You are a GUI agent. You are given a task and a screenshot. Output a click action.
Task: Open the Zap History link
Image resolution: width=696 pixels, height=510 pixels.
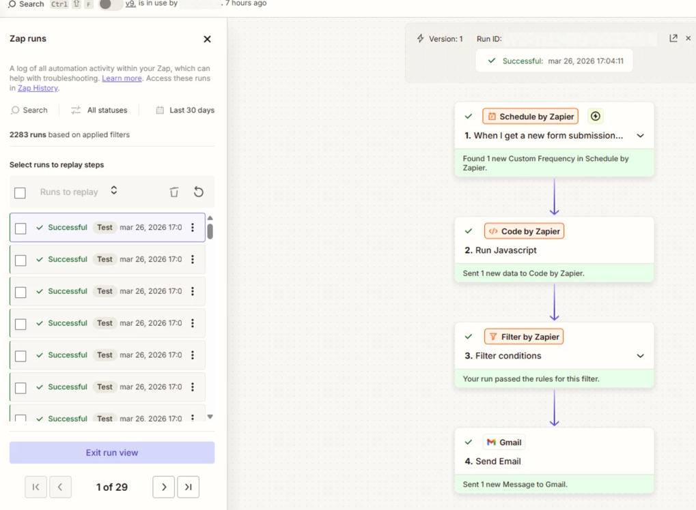click(38, 88)
